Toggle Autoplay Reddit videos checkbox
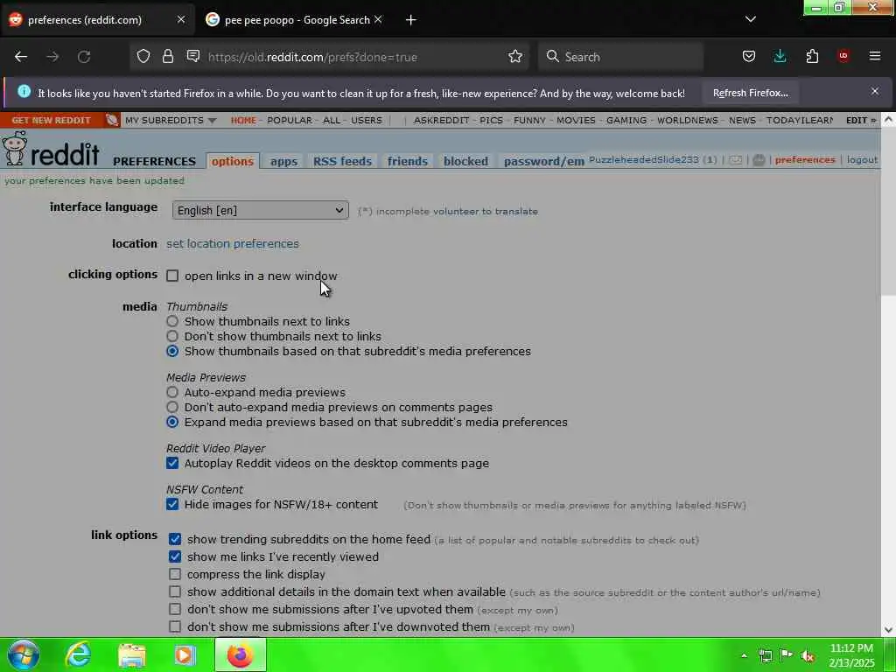Screen dimensions: 896x672 tap(172, 463)
